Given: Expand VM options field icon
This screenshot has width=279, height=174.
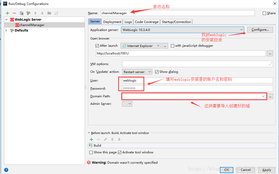Looking at the screenshot, I should pos(270,64).
